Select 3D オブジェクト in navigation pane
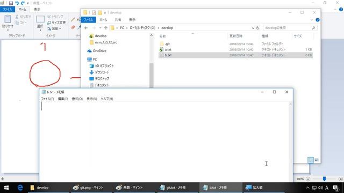The width and height of the screenshot is (344, 193). click(x=104, y=65)
